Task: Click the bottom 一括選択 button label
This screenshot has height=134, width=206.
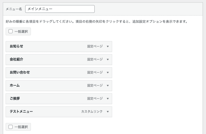Action: (x=21, y=127)
